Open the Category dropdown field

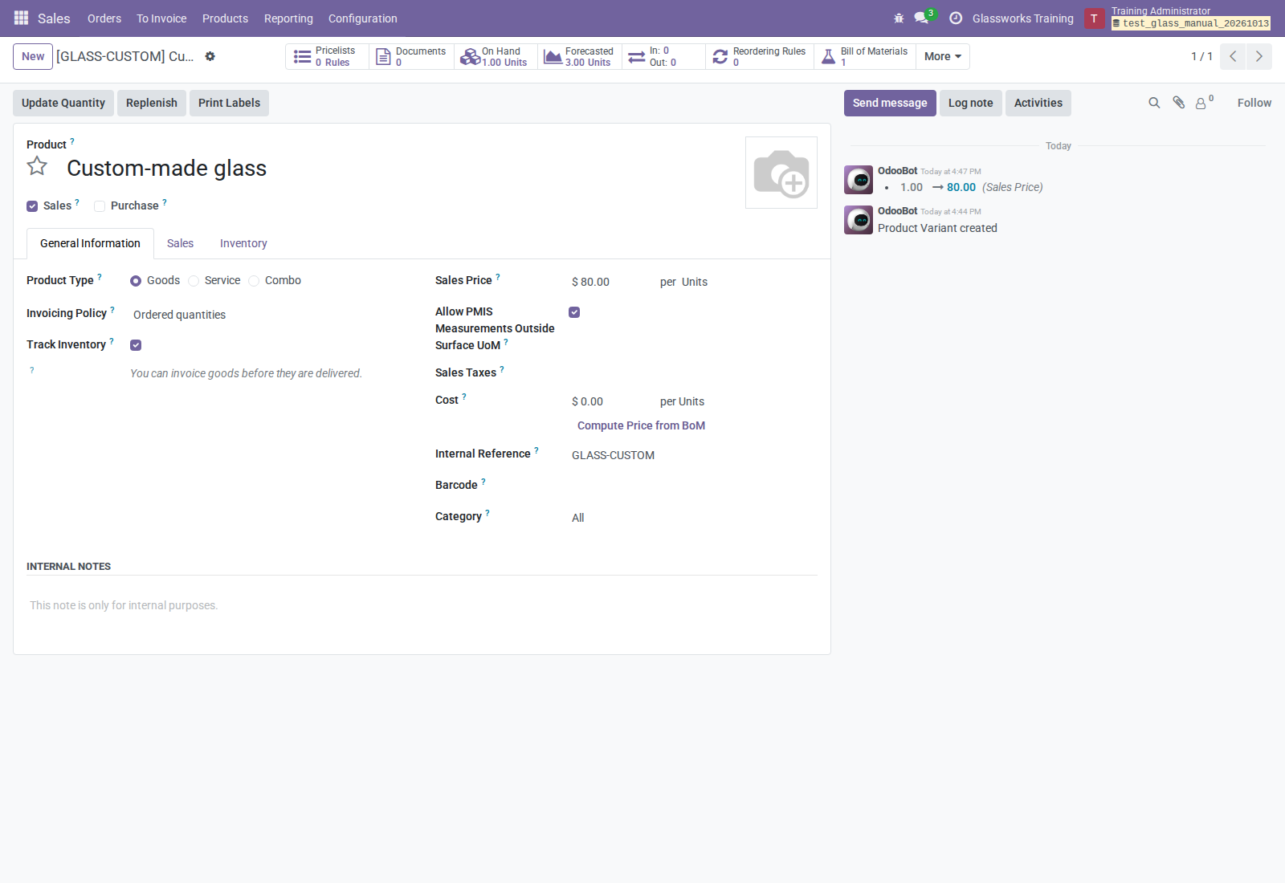click(694, 518)
